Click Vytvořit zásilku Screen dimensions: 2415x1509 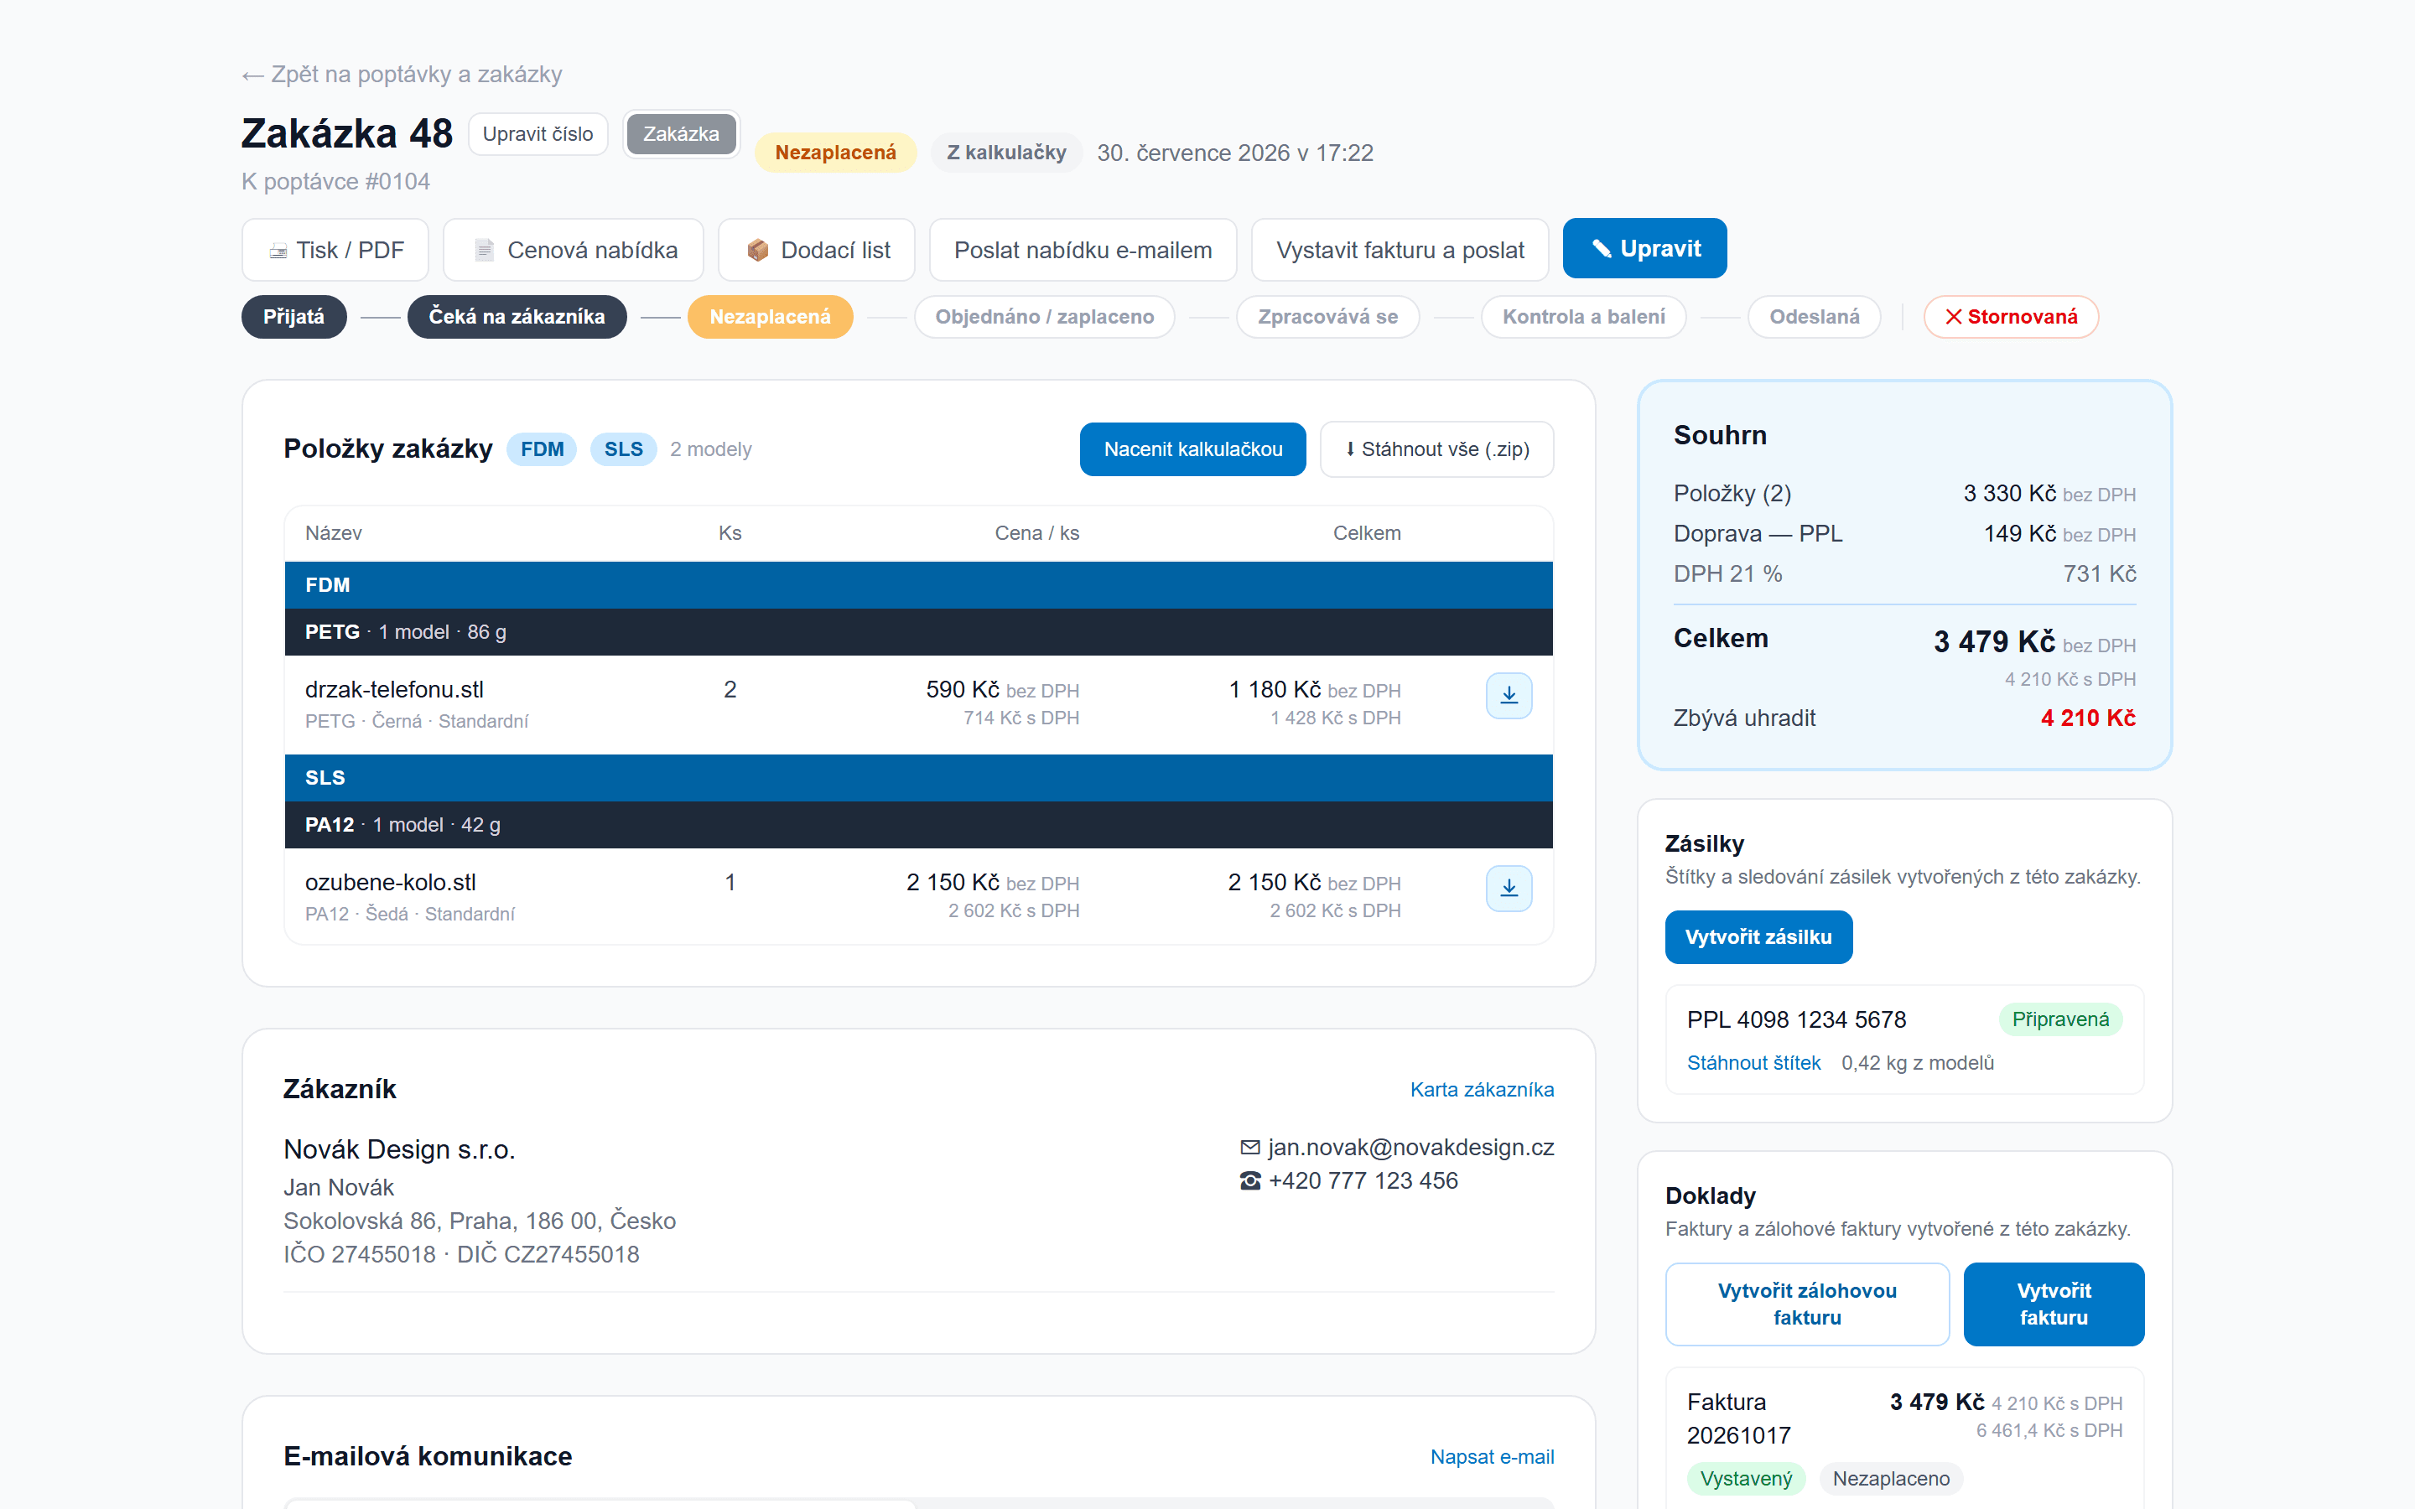pyautogui.click(x=1758, y=937)
